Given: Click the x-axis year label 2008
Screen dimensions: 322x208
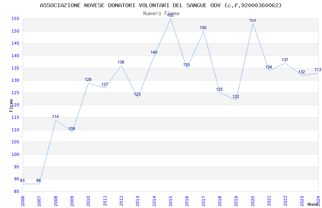Looking at the screenshot, I should (55, 201).
